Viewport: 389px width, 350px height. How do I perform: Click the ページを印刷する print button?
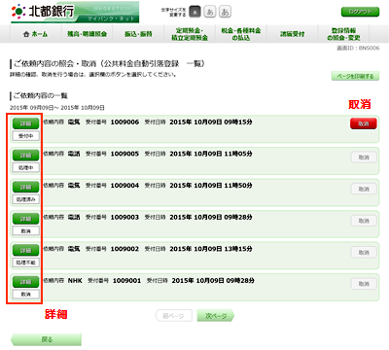click(x=355, y=76)
